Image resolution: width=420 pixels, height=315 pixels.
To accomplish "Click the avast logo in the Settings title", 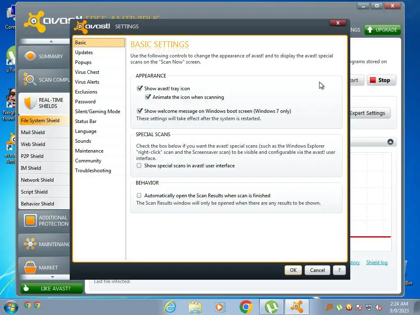I will click(x=92, y=27).
